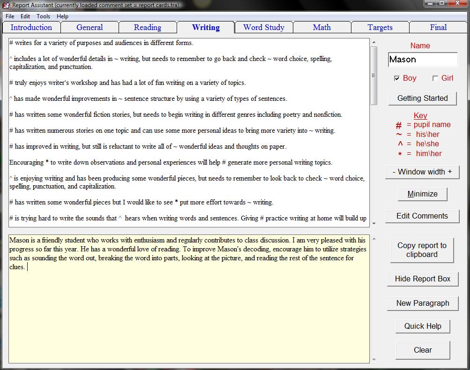Switch to the Reading tab
Viewport: 470px width, 370px height.
[x=148, y=28]
